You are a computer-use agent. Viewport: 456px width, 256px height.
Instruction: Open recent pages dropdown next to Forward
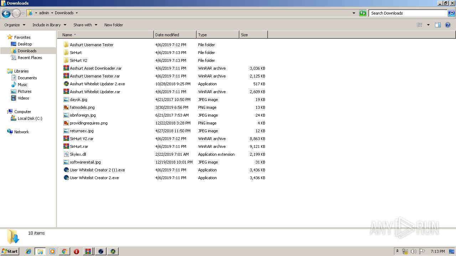tap(23, 14)
